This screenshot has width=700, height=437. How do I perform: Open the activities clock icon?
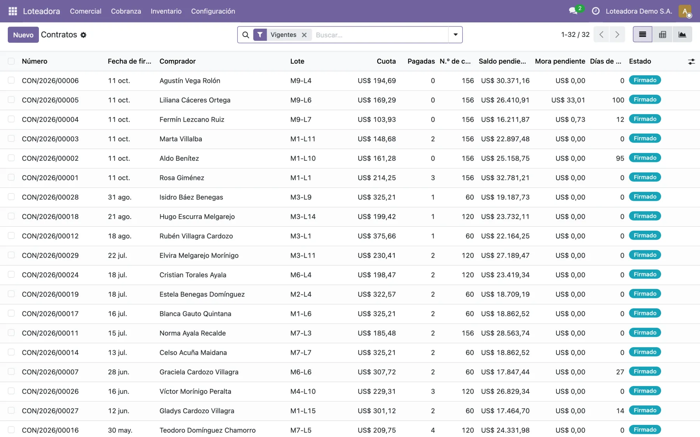click(595, 11)
